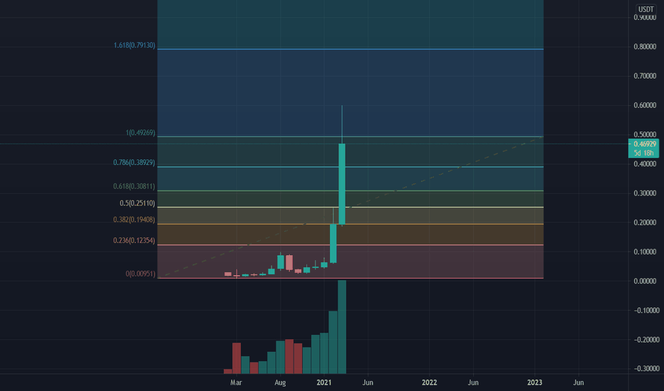
Task: Click the 0.30000 price scale value
Action: (645, 193)
